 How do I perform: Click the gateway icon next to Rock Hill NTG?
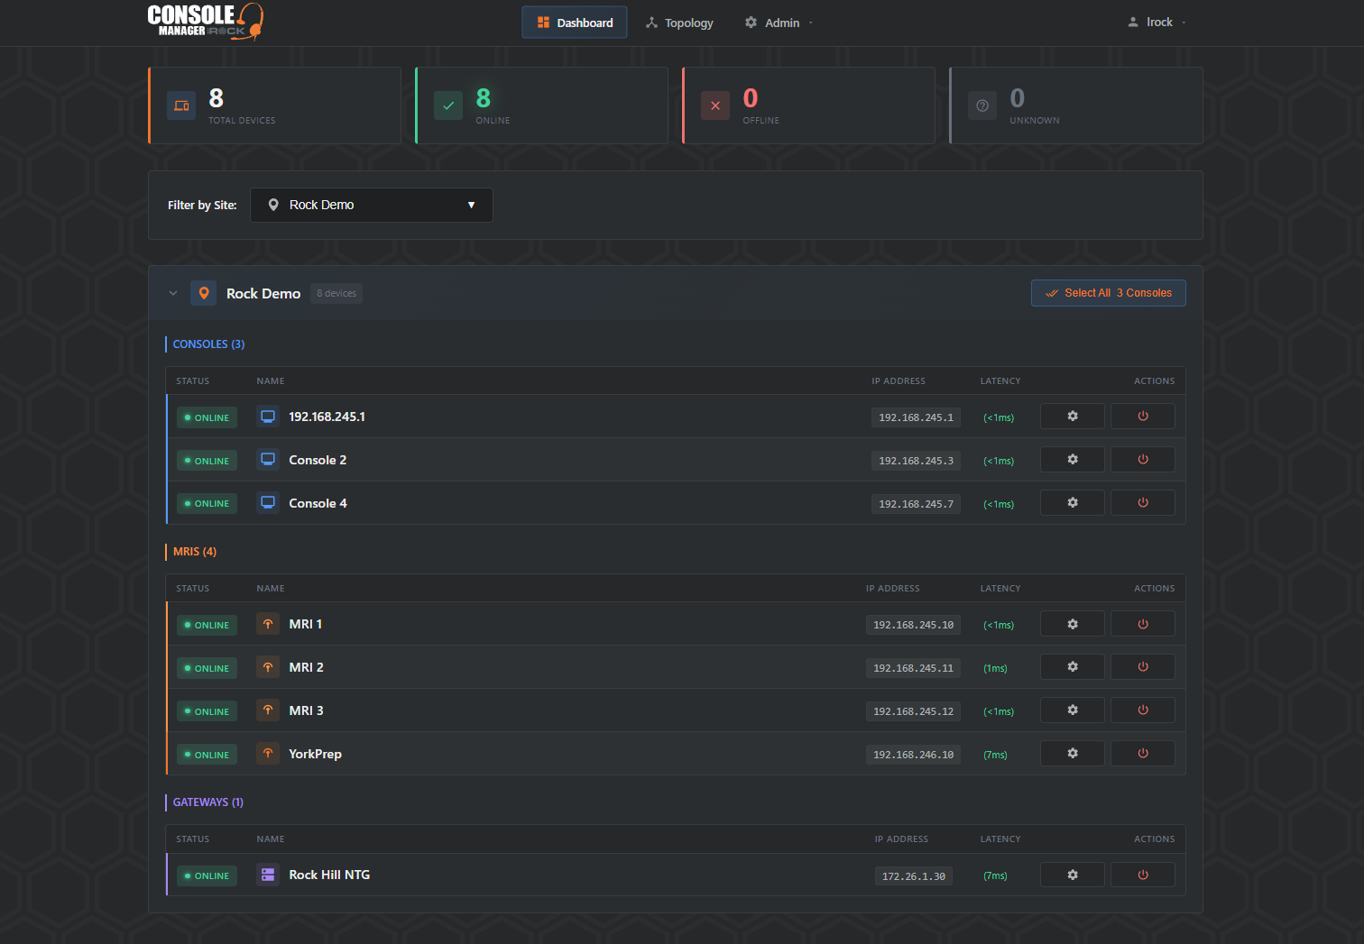tap(267, 874)
